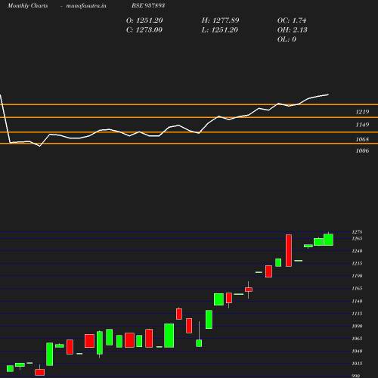378x378 pixels.
Task: Select the "OL: 0" reading
Action: pos(287,39)
